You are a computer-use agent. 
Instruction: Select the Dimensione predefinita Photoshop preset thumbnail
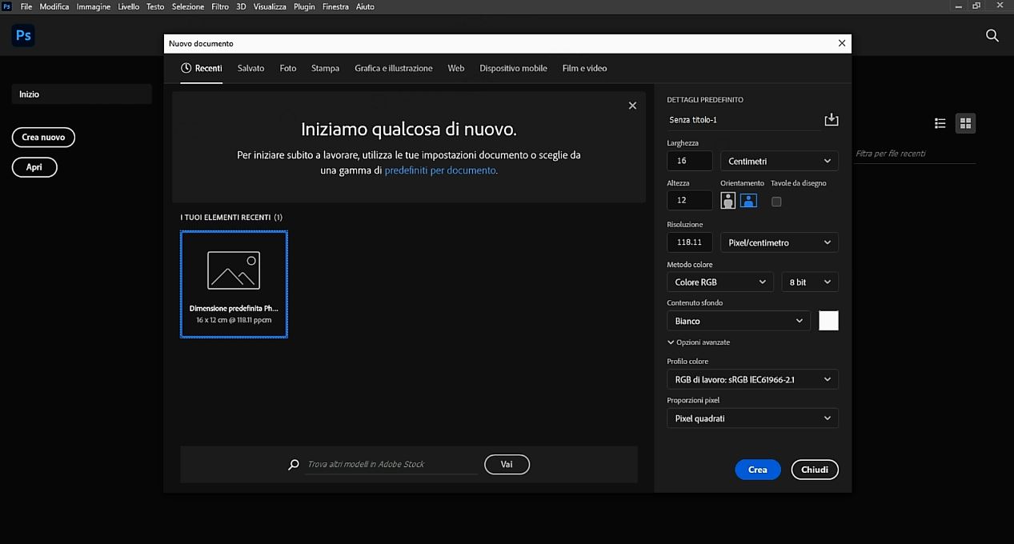pos(234,284)
